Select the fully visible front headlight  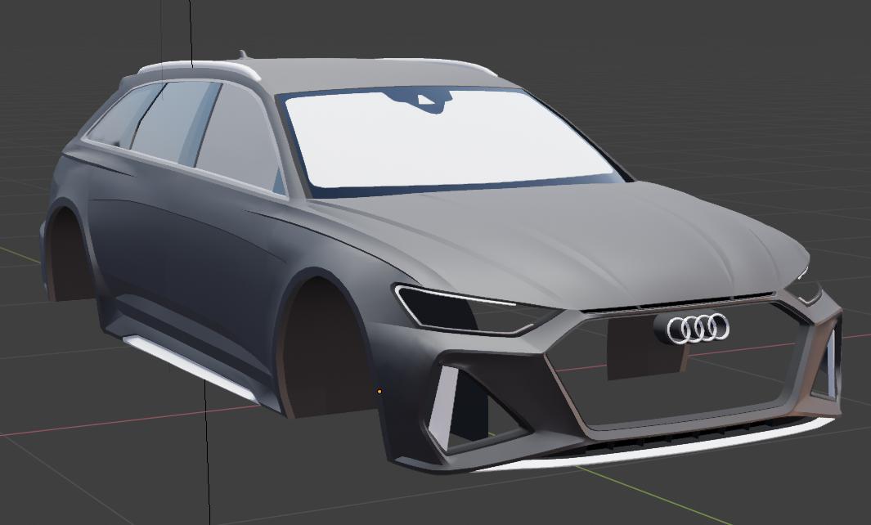pos(477,309)
